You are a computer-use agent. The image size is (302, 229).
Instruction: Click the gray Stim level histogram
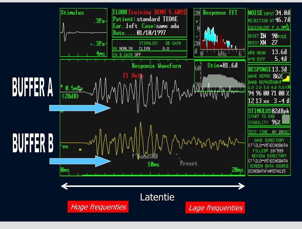click(223, 81)
